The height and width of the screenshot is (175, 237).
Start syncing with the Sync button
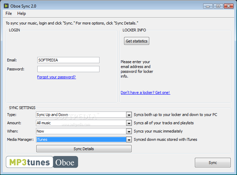(213, 163)
